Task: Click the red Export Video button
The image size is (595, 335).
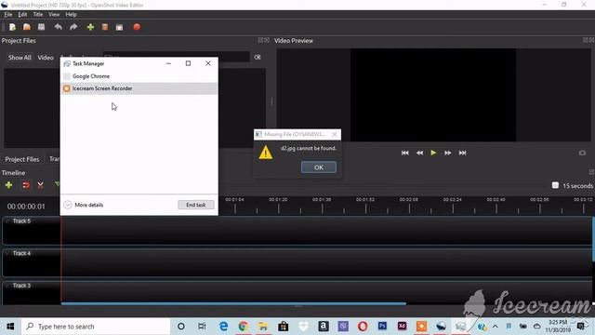Action: (x=137, y=27)
